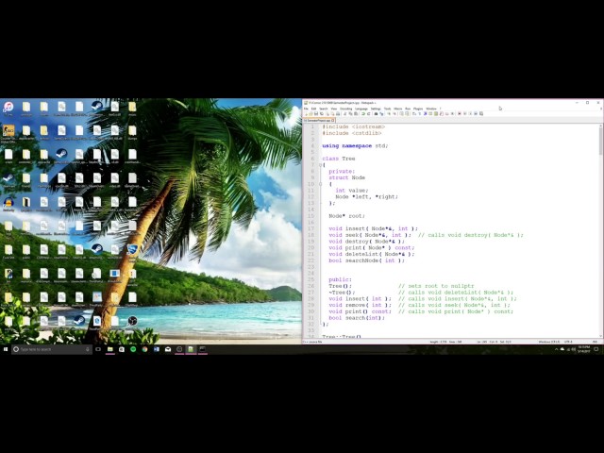Open the Language menu
Viewport: 604px width, 453px height.
pyautogui.click(x=361, y=109)
